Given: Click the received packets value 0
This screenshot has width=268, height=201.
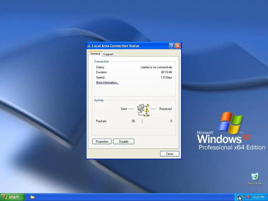Looking at the screenshot, I should point(171,121).
